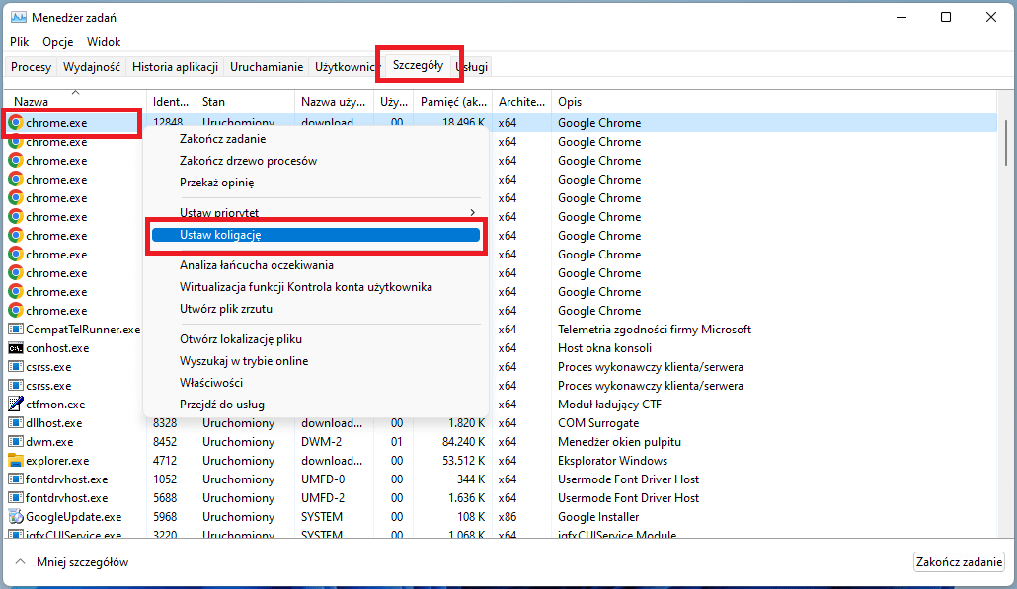Switch to the Historia aplikacji tab

coord(175,67)
